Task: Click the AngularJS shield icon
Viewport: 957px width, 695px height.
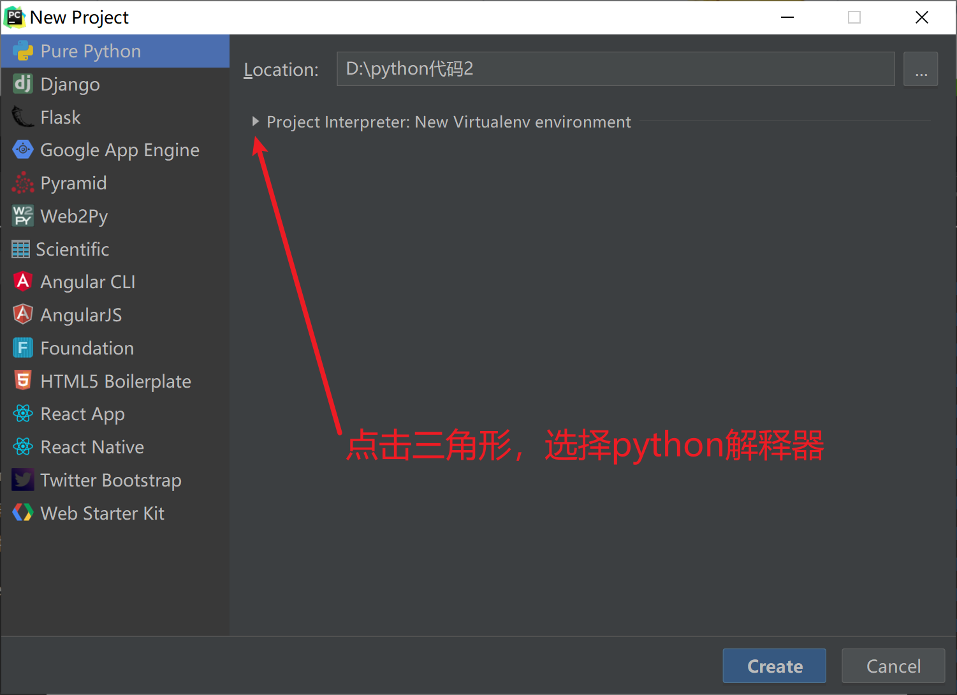Action: point(23,314)
